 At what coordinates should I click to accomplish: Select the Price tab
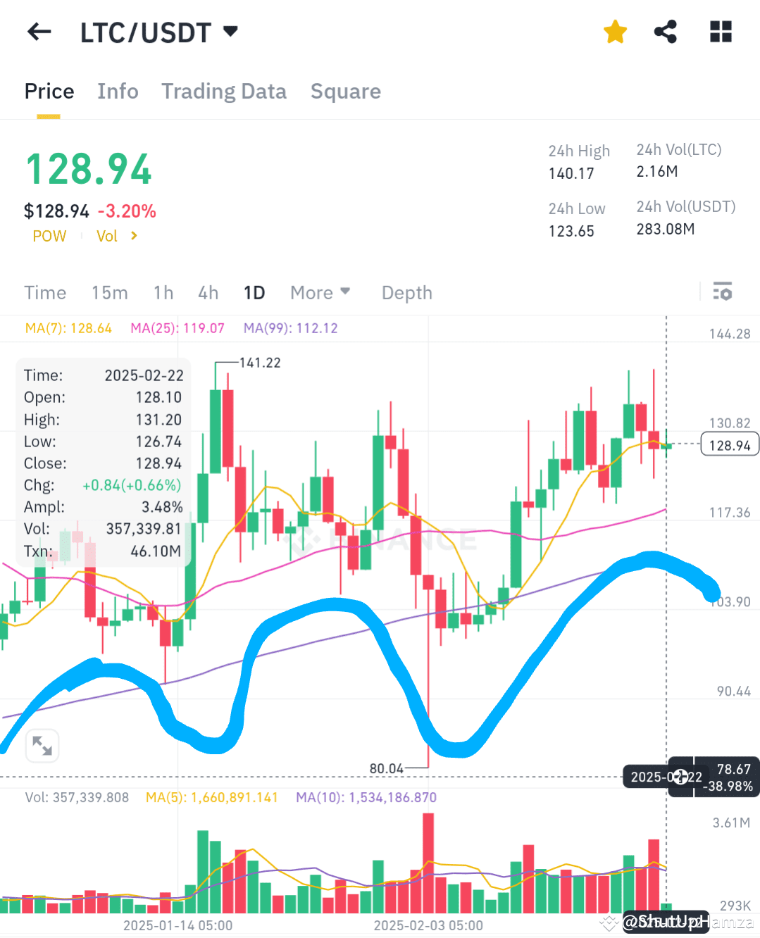coord(49,92)
